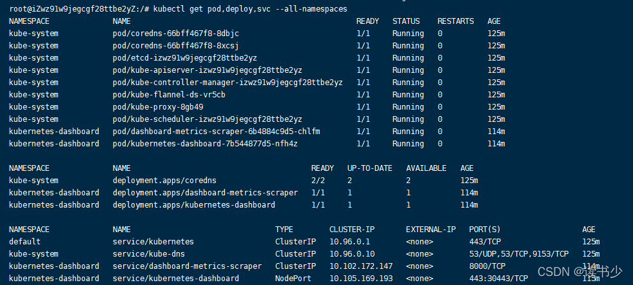Click the pod/kube-flannel-ds-vr5cb pod name

tap(168, 95)
